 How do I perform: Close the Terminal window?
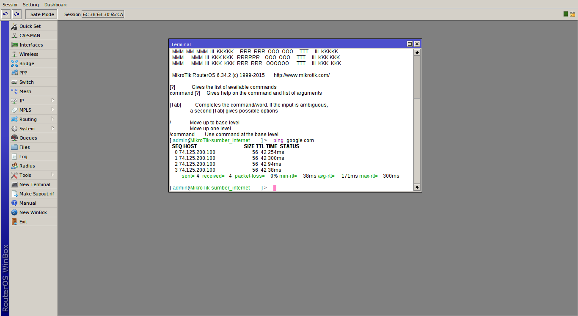coord(417,44)
